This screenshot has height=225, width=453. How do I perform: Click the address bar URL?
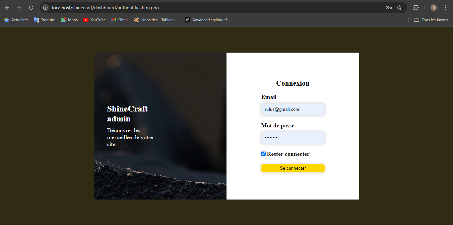[105, 8]
